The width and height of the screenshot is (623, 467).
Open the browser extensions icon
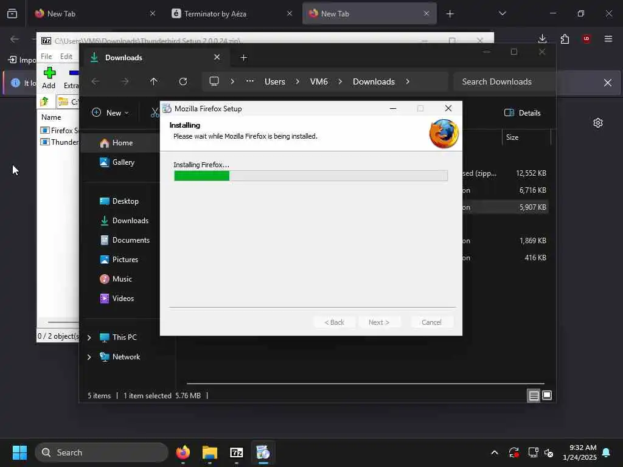tap(565, 39)
